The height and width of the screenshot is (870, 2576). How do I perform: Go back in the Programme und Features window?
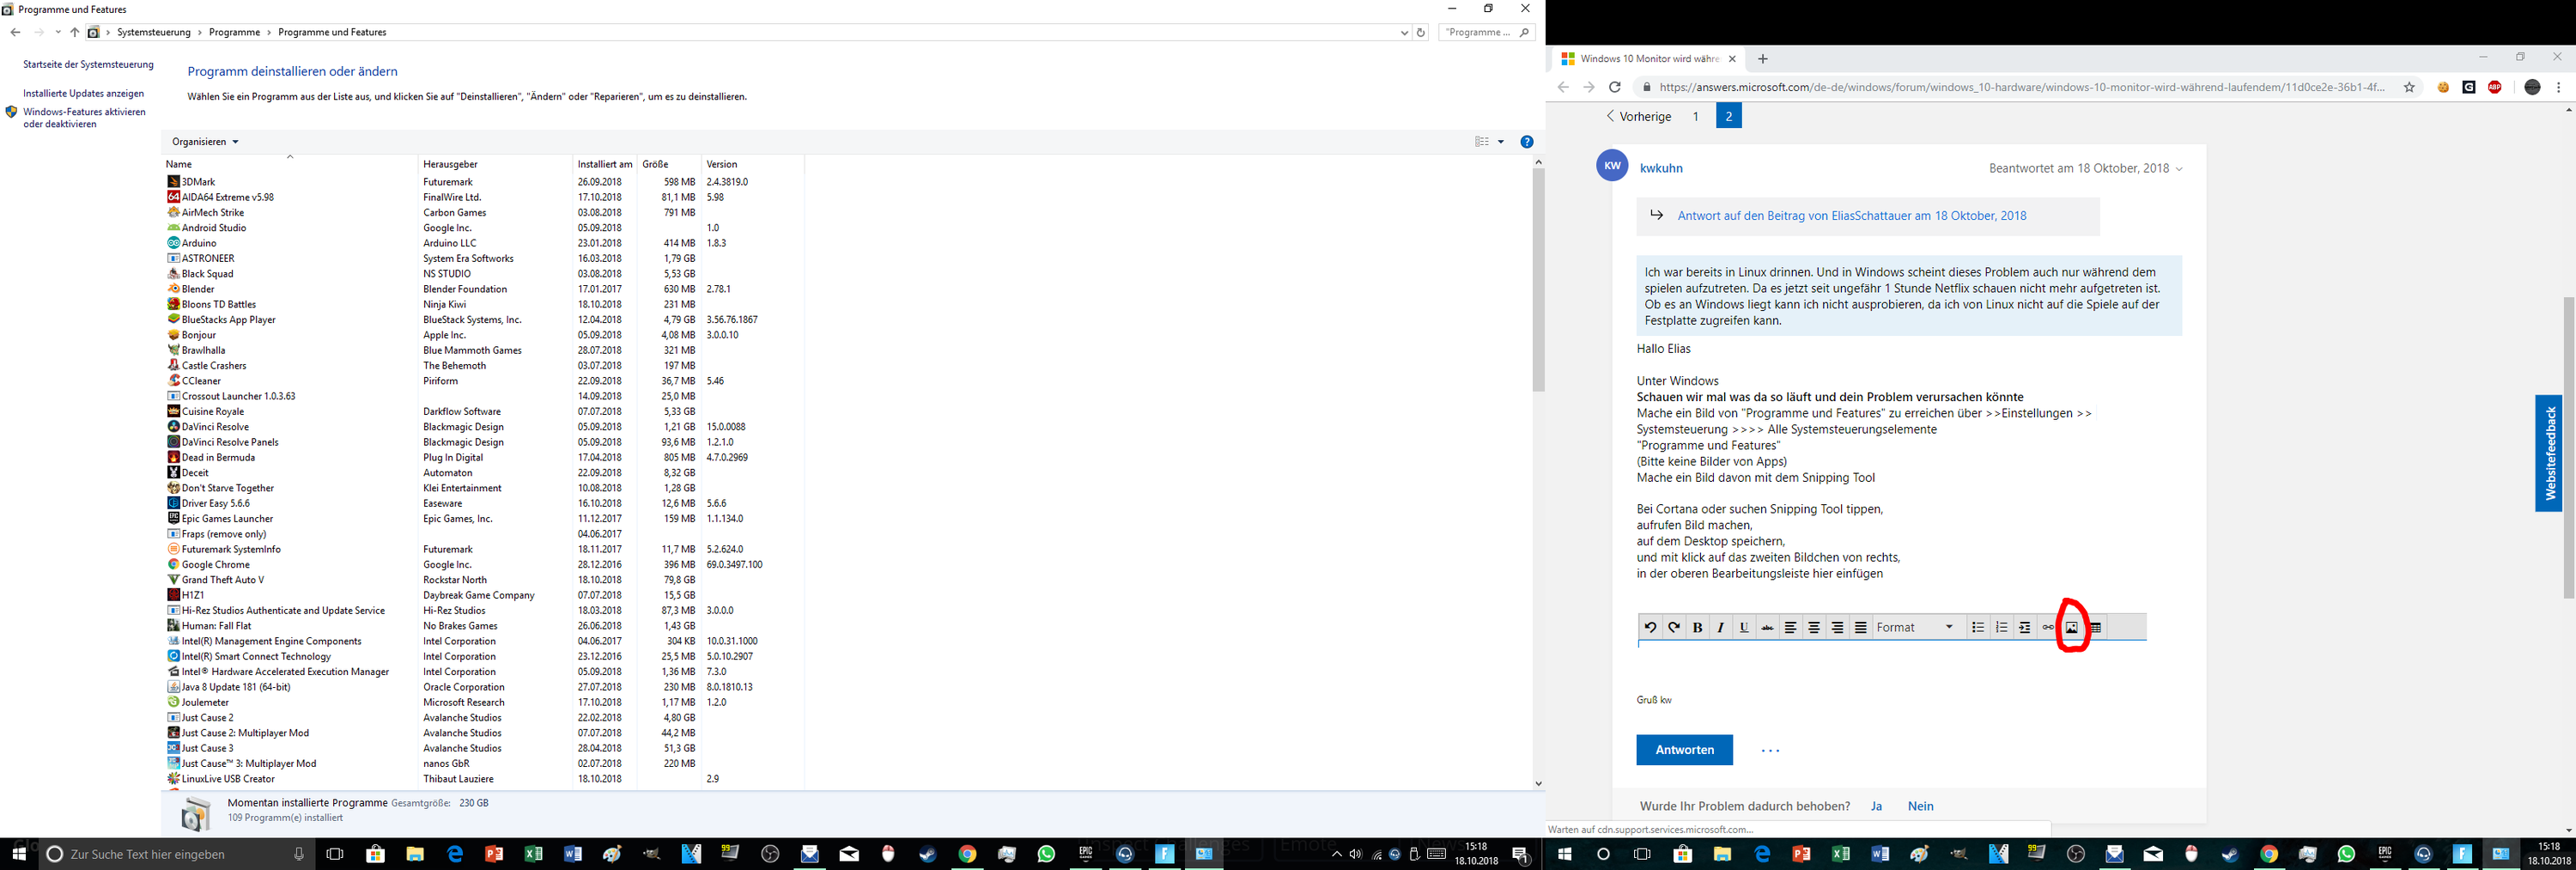coord(15,32)
